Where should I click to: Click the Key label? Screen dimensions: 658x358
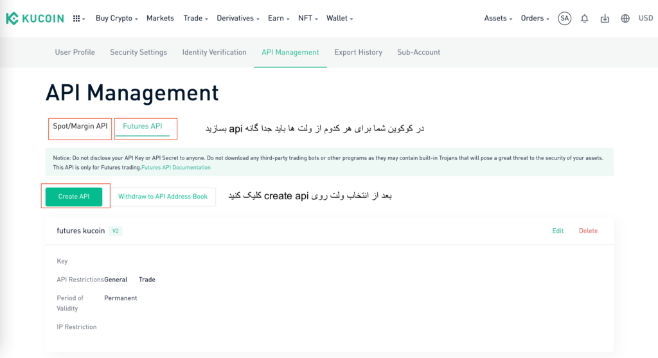[62, 261]
